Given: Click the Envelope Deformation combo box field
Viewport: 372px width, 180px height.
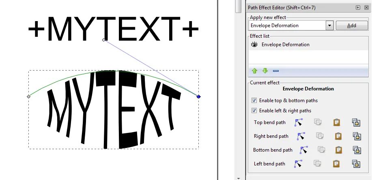Looking at the screenshot, I should 287,26.
